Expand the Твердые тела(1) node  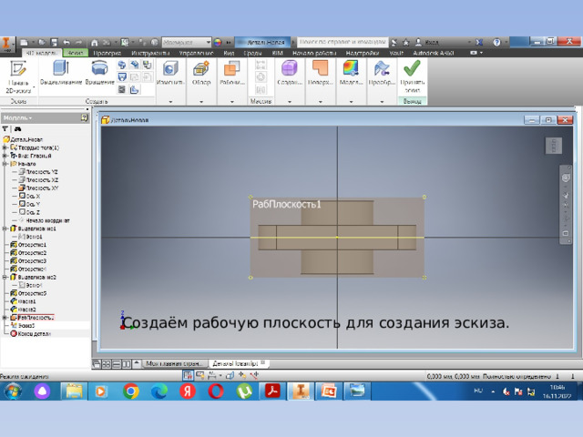(5, 147)
